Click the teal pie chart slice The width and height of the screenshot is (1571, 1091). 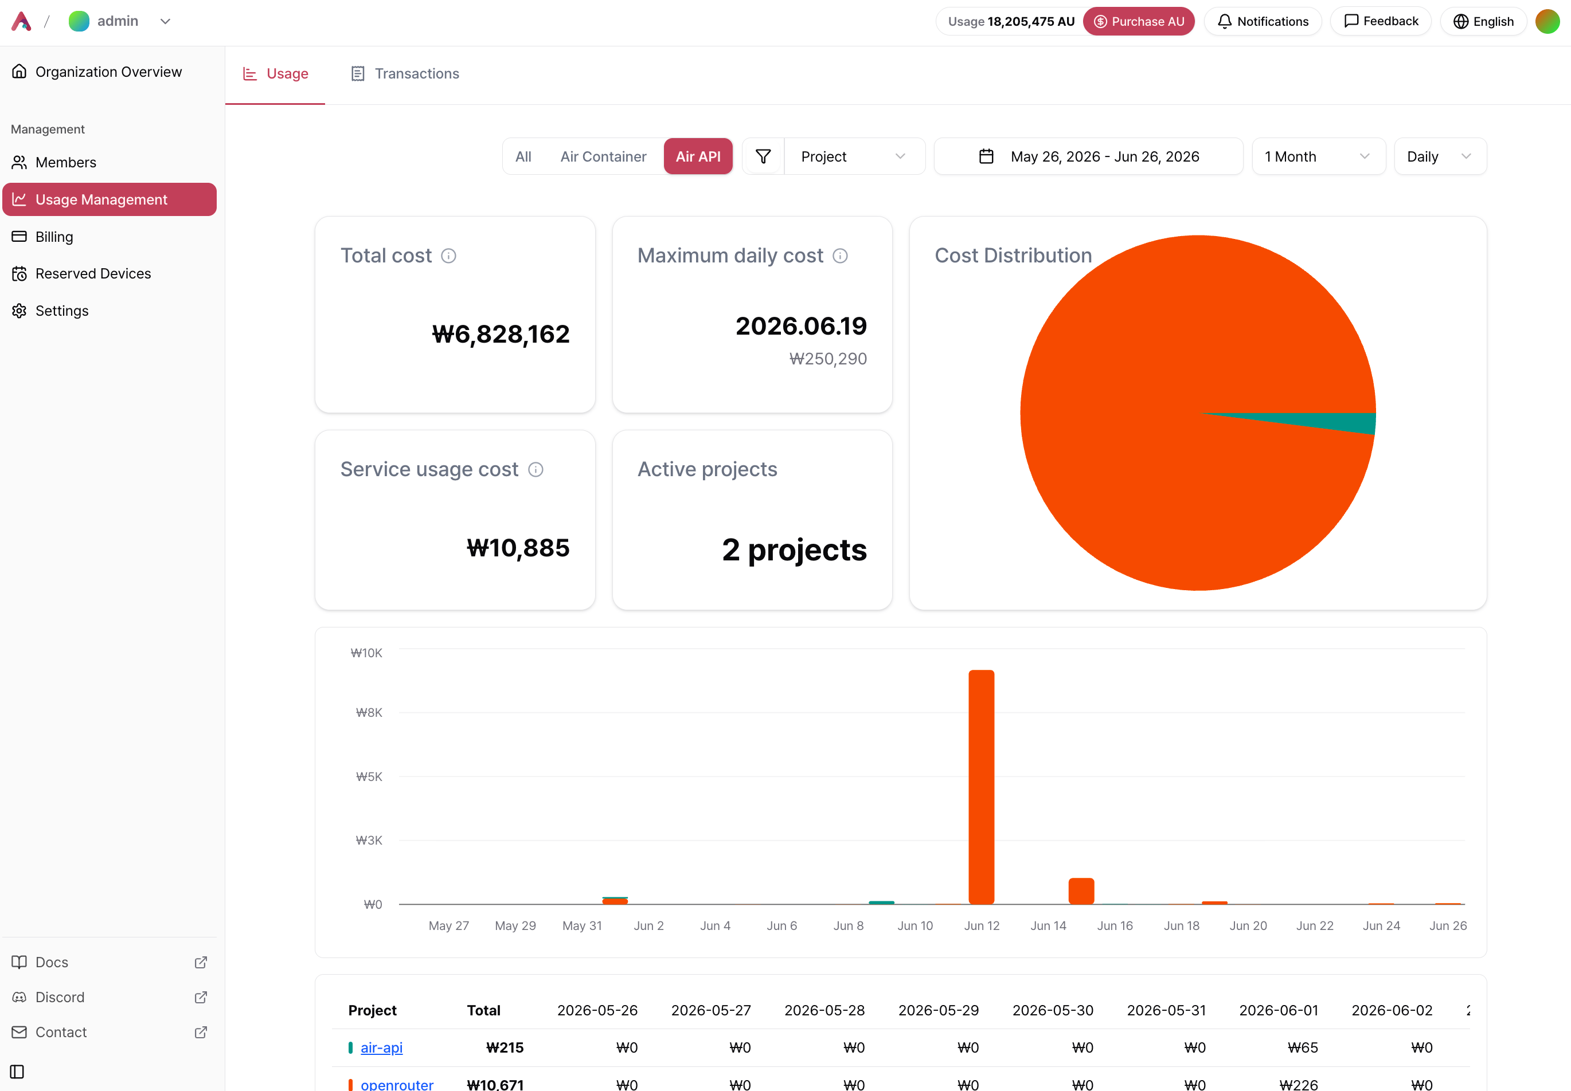[x=1334, y=422]
